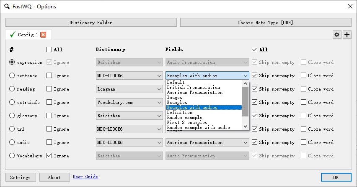Click the FastWQ magnifier title icon
Screen dimensions: 357x187
(7, 6)
